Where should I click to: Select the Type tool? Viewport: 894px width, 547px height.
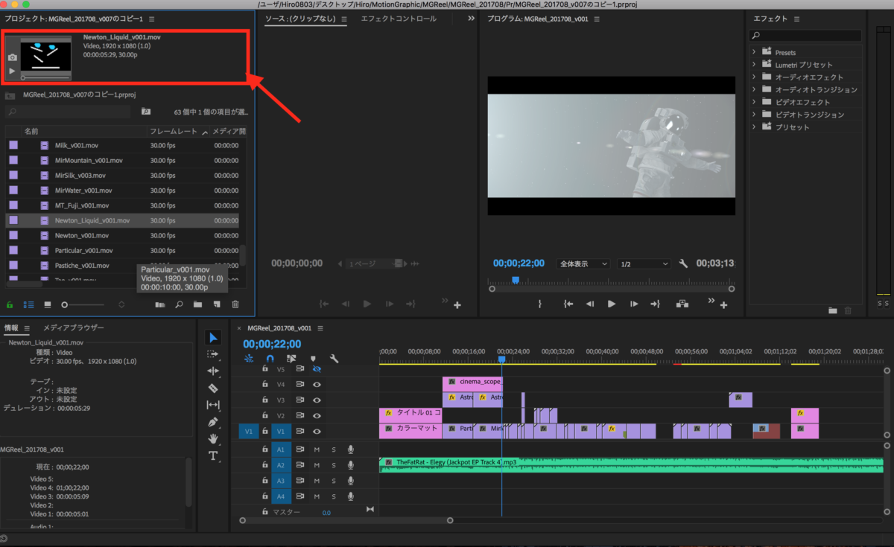coord(213,455)
